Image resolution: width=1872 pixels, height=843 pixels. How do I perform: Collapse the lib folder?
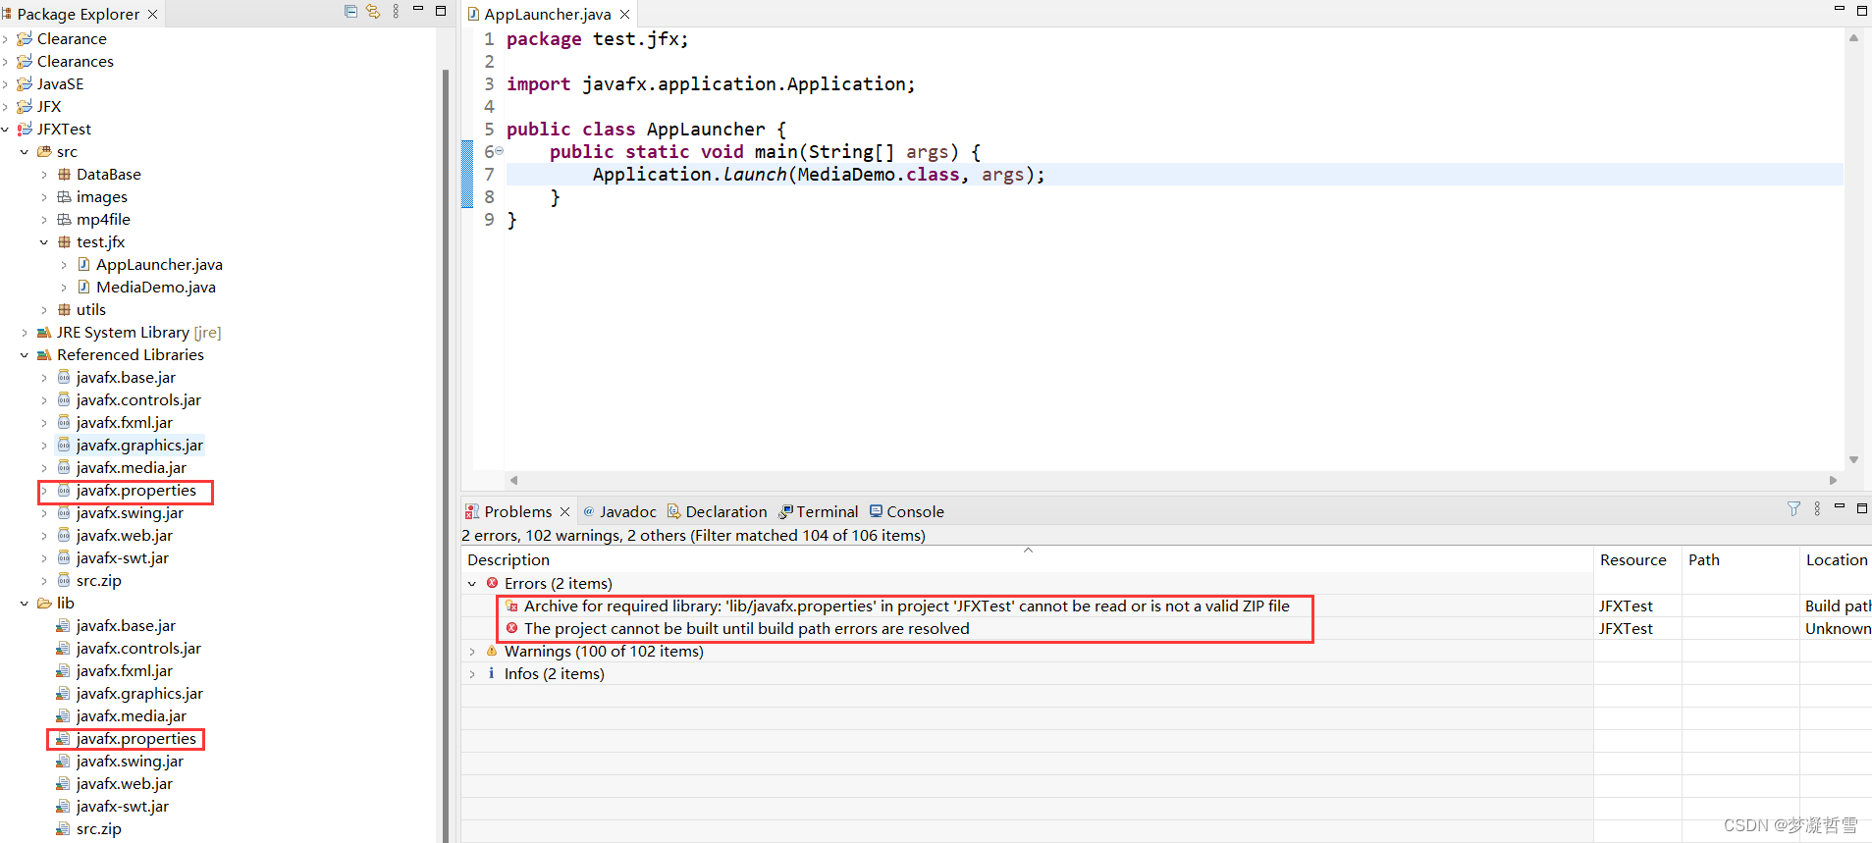click(x=25, y=603)
